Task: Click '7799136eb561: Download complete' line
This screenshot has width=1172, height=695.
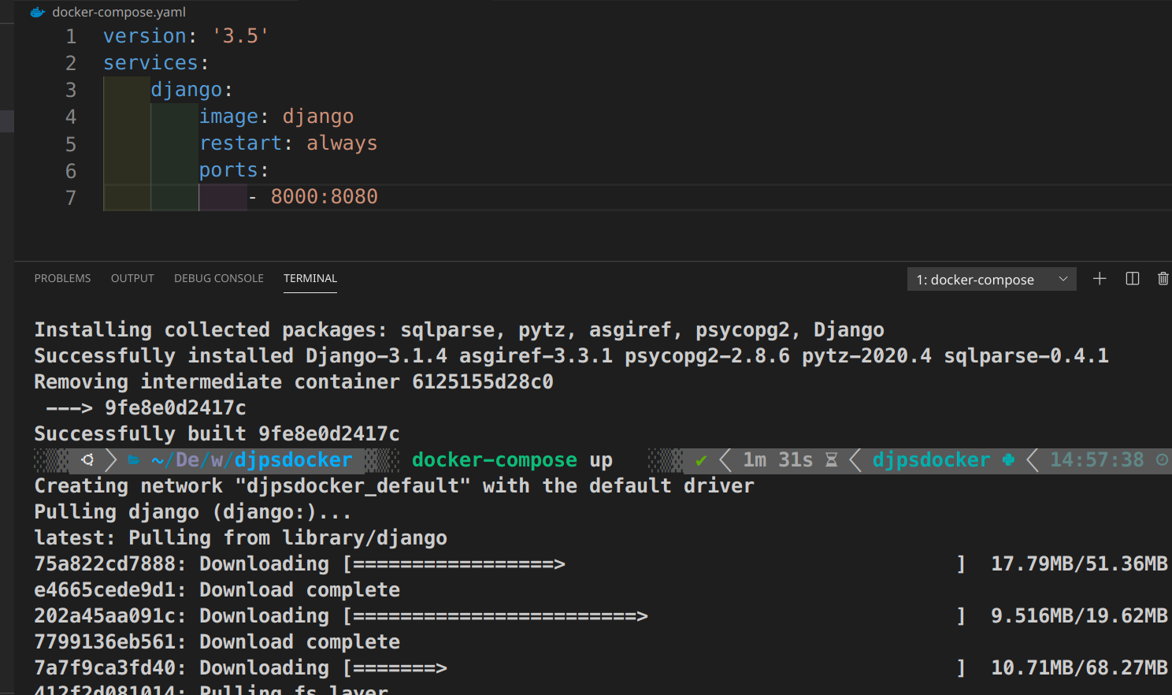Action: pos(217,642)
